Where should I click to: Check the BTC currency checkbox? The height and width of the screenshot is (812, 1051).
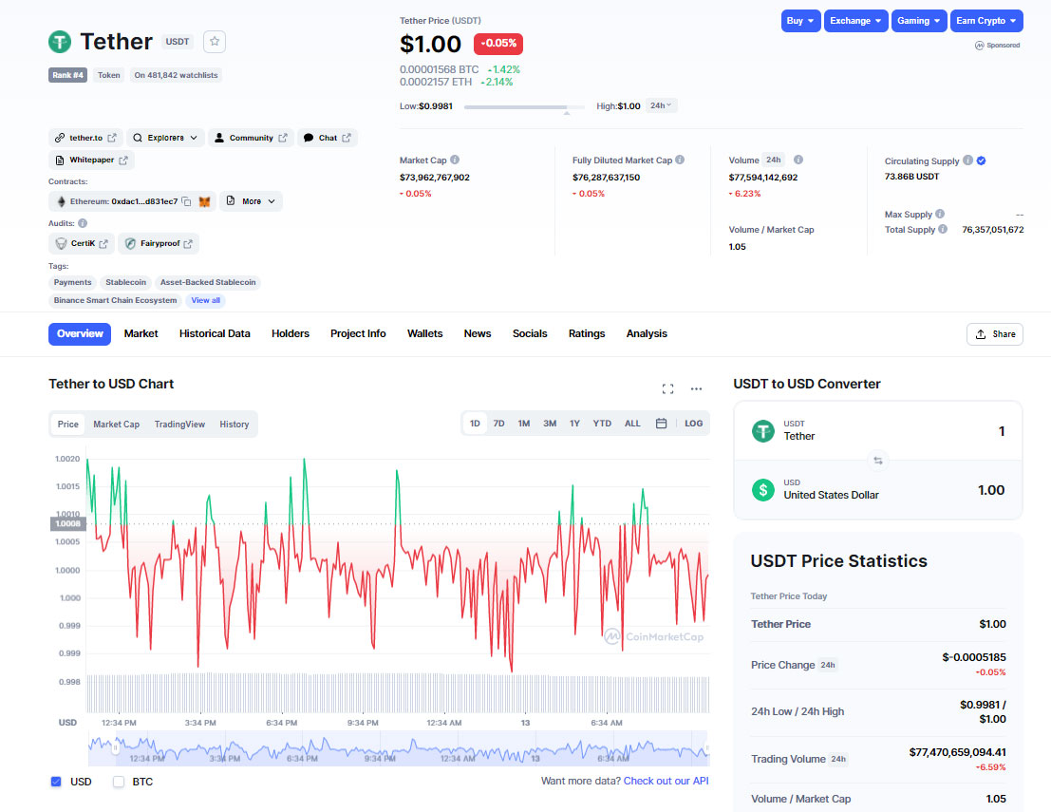(119, 782)
